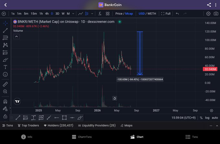The height and width of the screenshot is (144, 220).
Task: Switch to Info bottom navigation
Action: 27,137
